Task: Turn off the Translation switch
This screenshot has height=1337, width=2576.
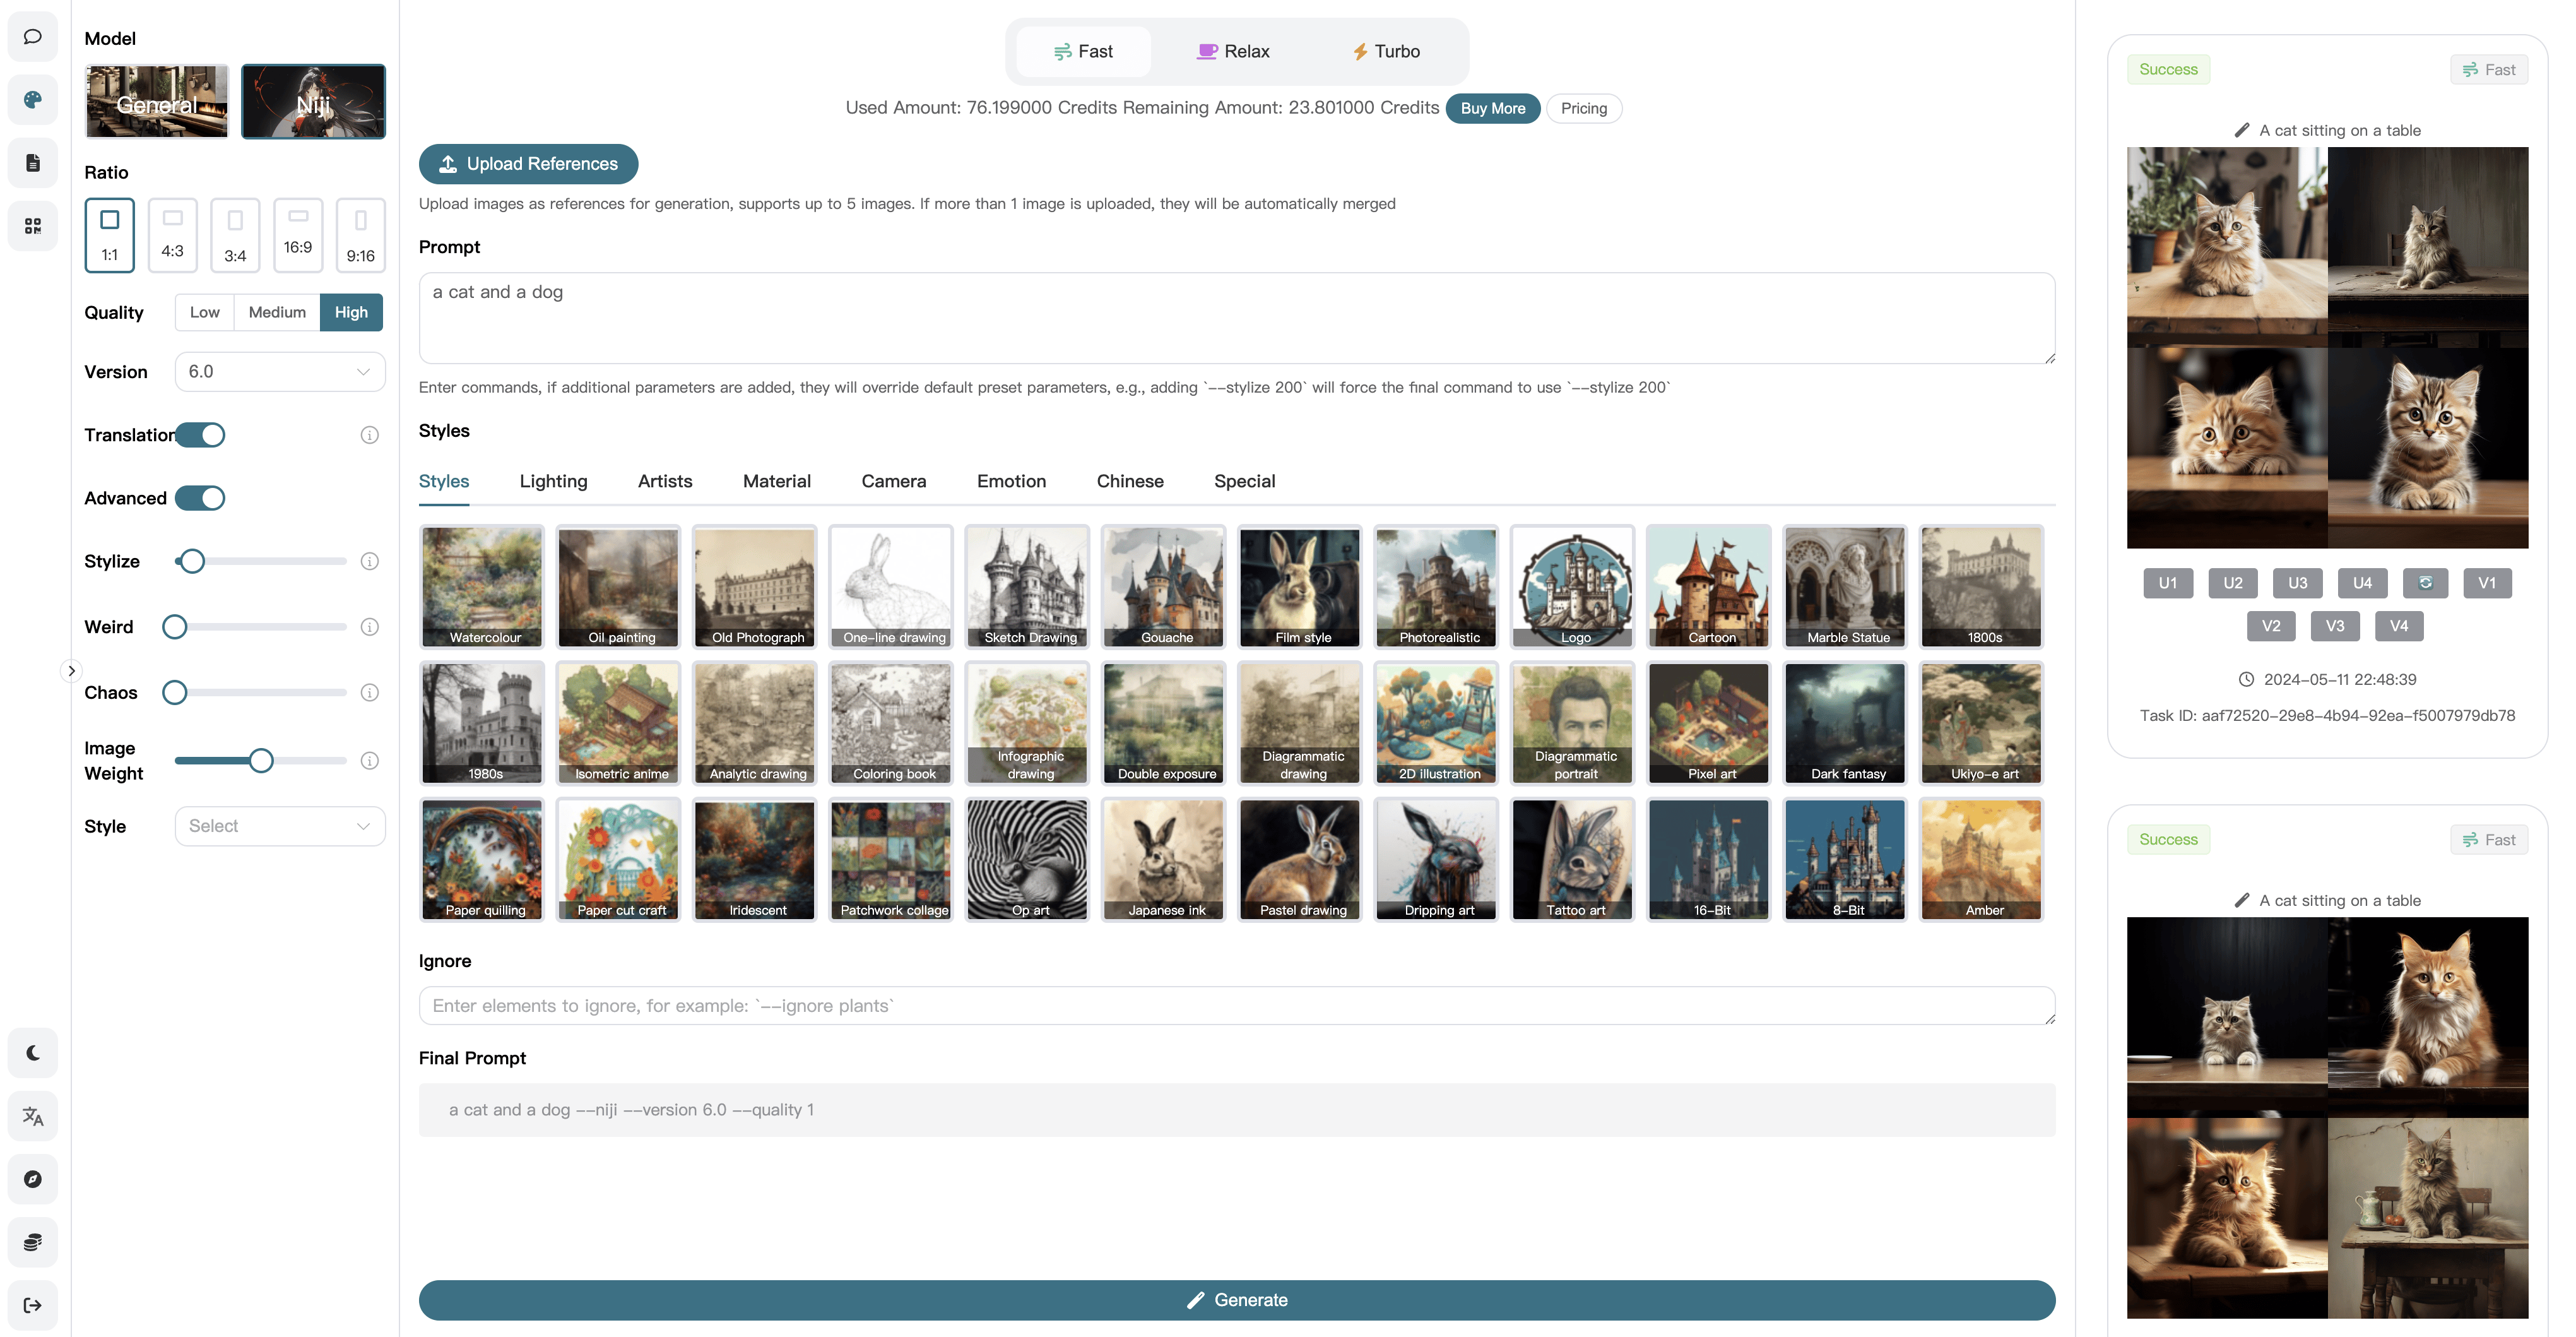Action: pyautogui.click(x=201, y=435)
